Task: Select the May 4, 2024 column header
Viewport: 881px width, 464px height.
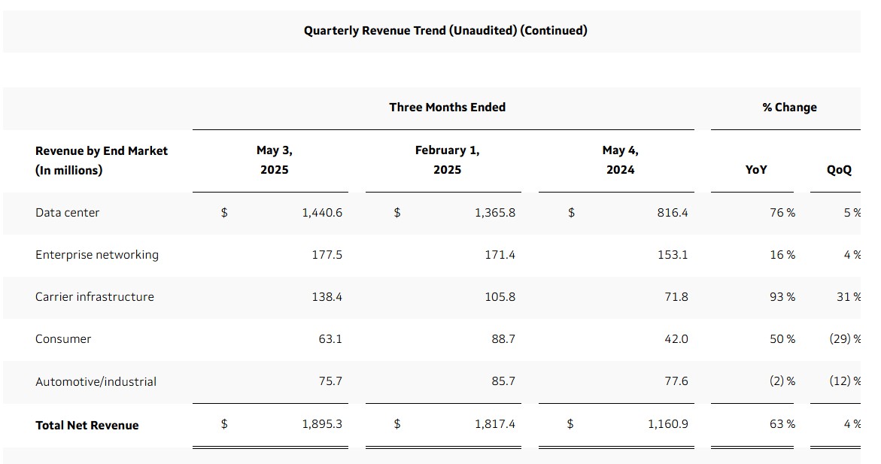Action: tap(620, 160)
